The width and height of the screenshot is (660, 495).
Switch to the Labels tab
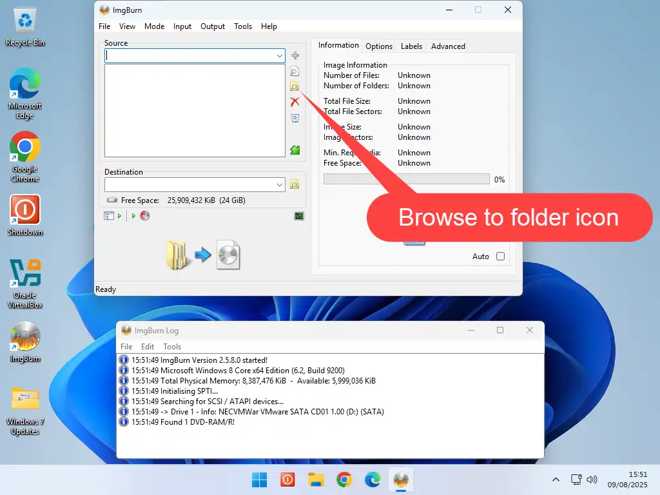point(411,46)
